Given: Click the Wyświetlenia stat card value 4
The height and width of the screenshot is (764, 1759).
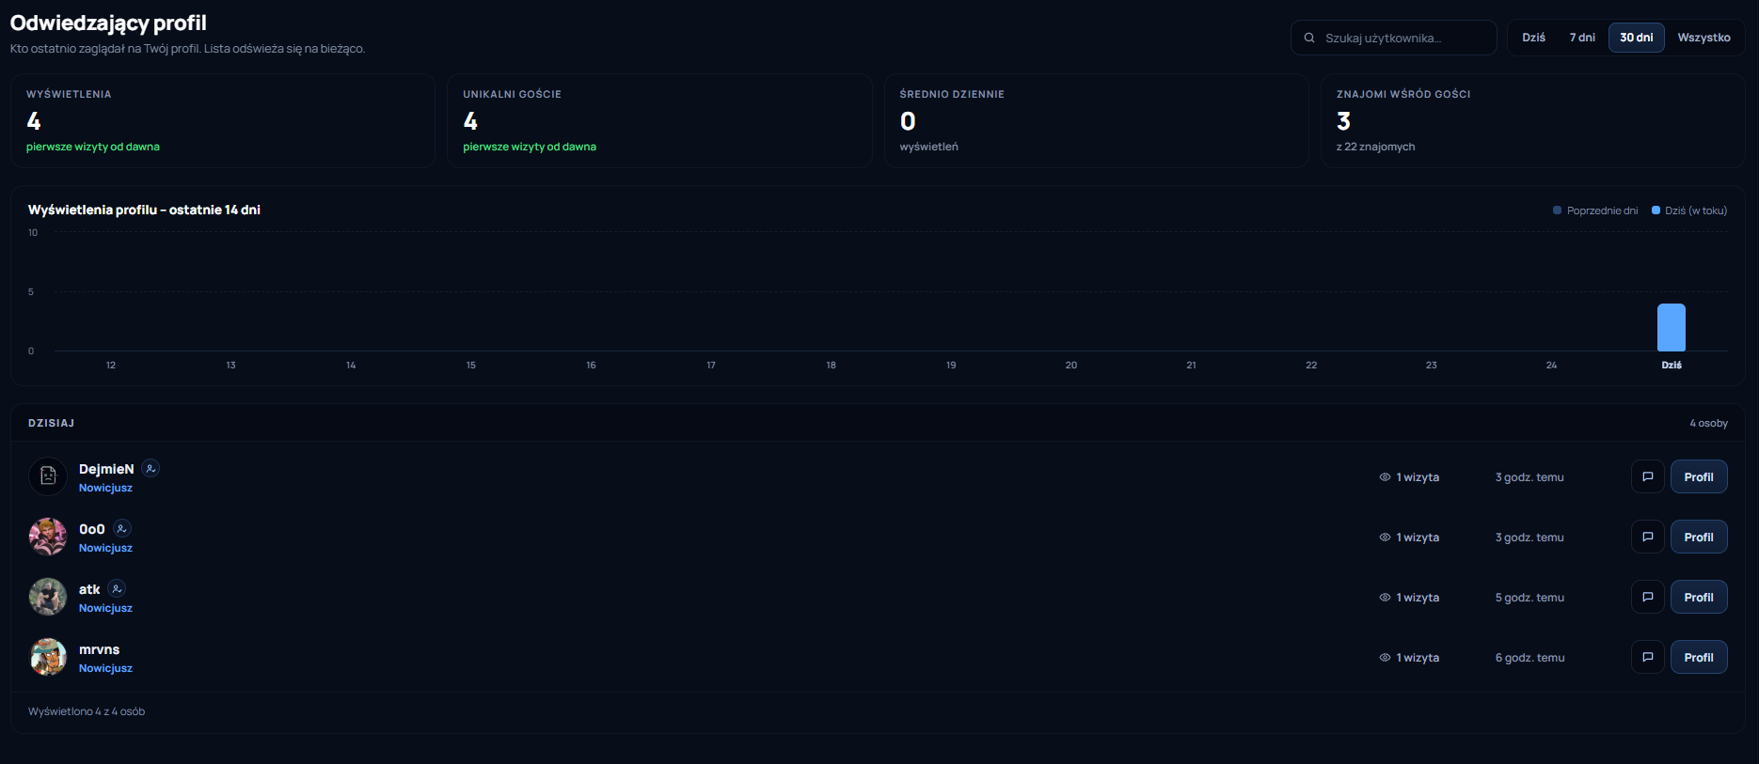Looking at the screenshot, I should pos(34,121).
